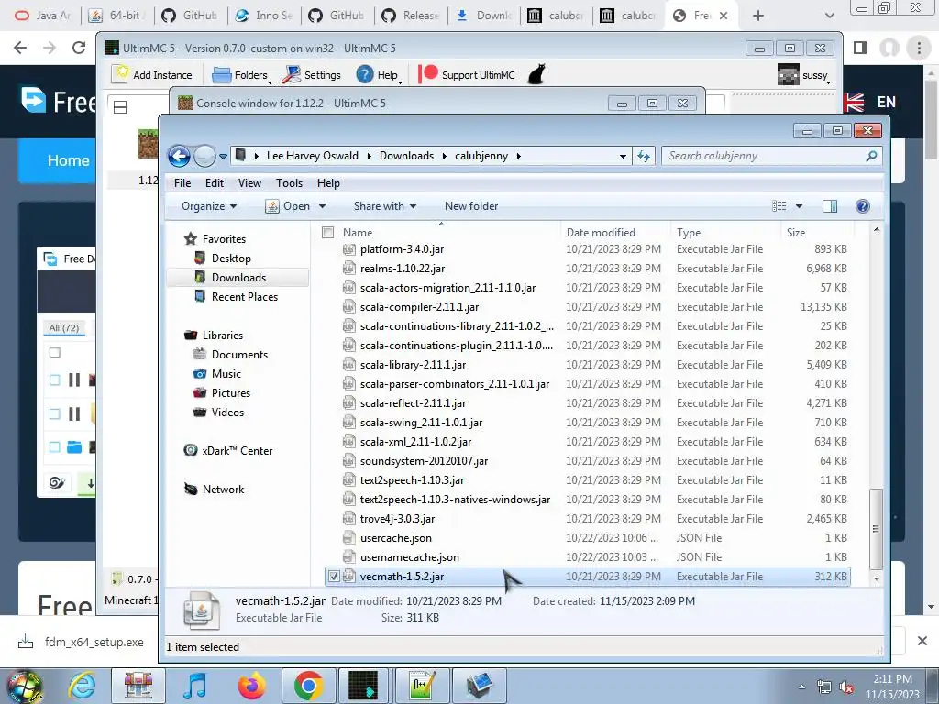
Task: Open the View menu
Action: click(249, 183)
